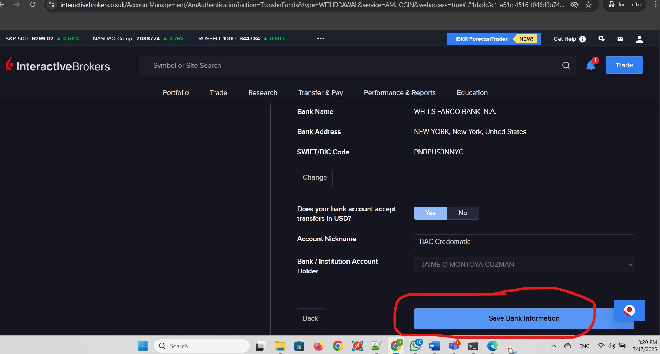The height and width of the screenshot is (354, 660).
Task: Go forward in browser history
Action: 17,5
